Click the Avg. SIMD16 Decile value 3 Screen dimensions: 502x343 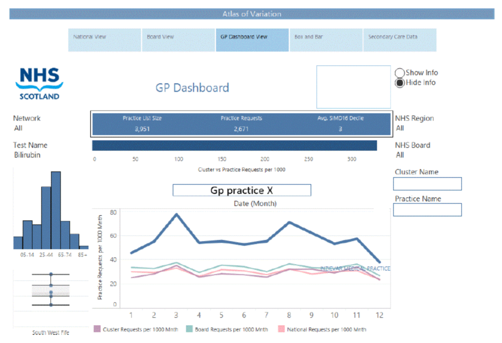[340, 129]
